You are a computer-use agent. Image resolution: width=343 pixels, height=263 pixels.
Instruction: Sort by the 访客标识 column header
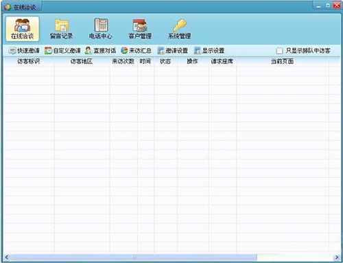point(29,61)
